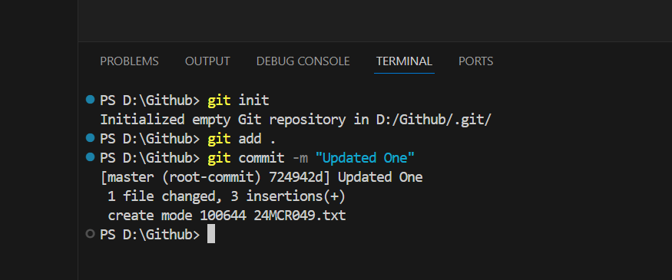
Task: Click the 24MCR049.txt filename in output
Action: [300, 216]
